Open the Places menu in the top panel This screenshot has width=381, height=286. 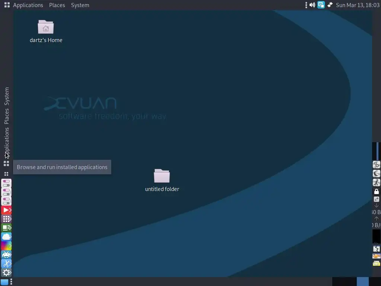tap(57, 5)
